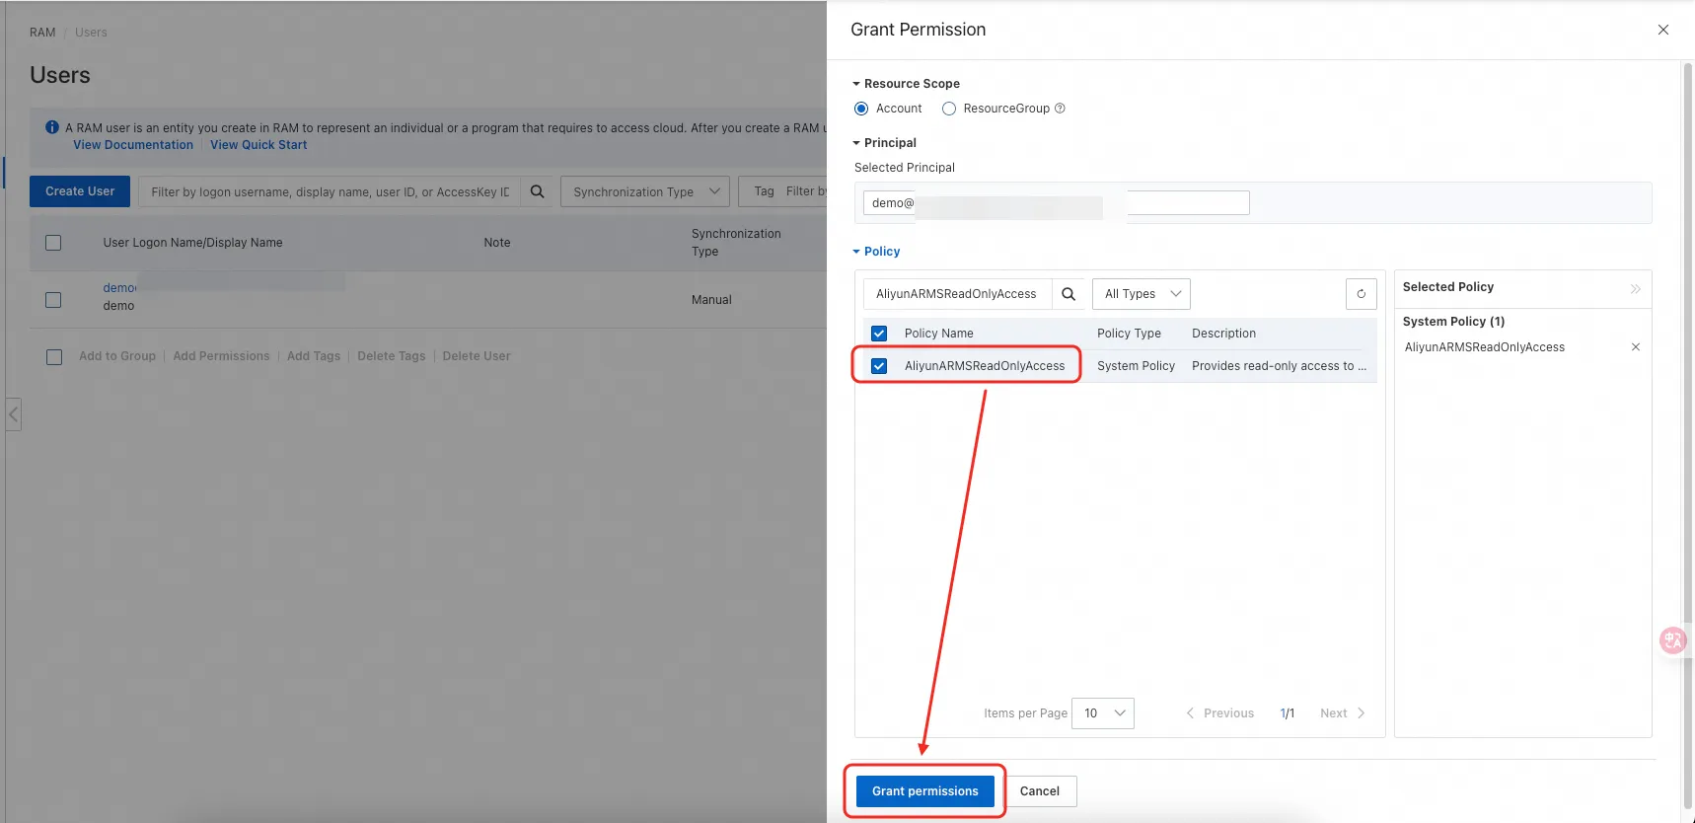This screenshot has height=823, width=1695.
Task: Click the refresh policy list icon
Action: coord(1361,294)
